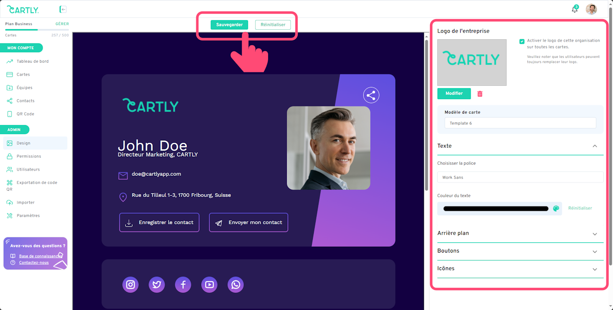
Task: Collapse the sidebar with the arrow icon
Action: [63, 9]
